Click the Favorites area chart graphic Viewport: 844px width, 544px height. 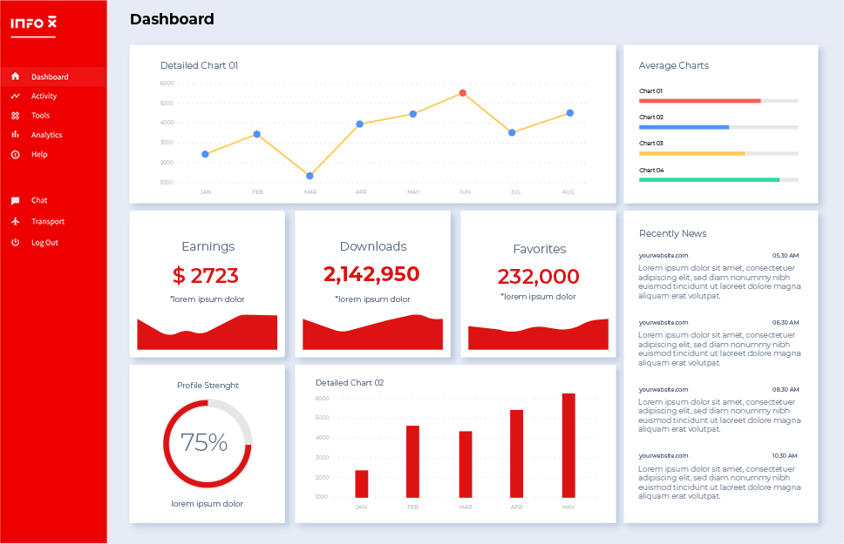click(538, 334)
